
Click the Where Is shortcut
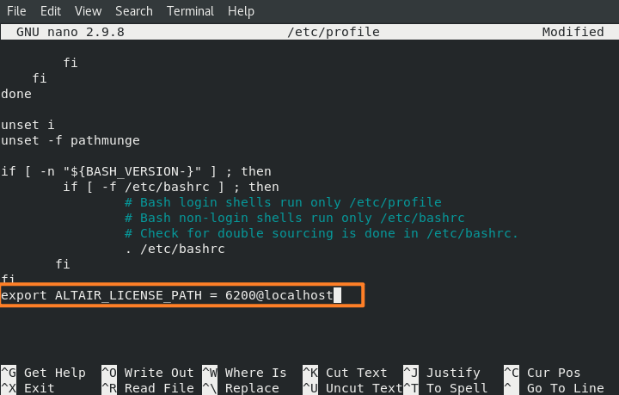tap(255, 373)
